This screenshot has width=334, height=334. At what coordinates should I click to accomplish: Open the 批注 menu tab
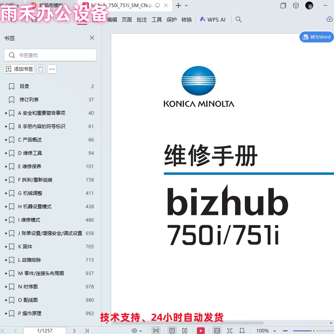tap(141, 20)
